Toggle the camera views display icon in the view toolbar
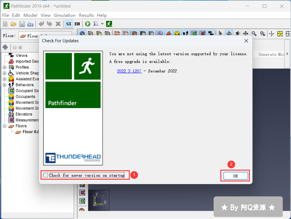 tap(211, 33)
